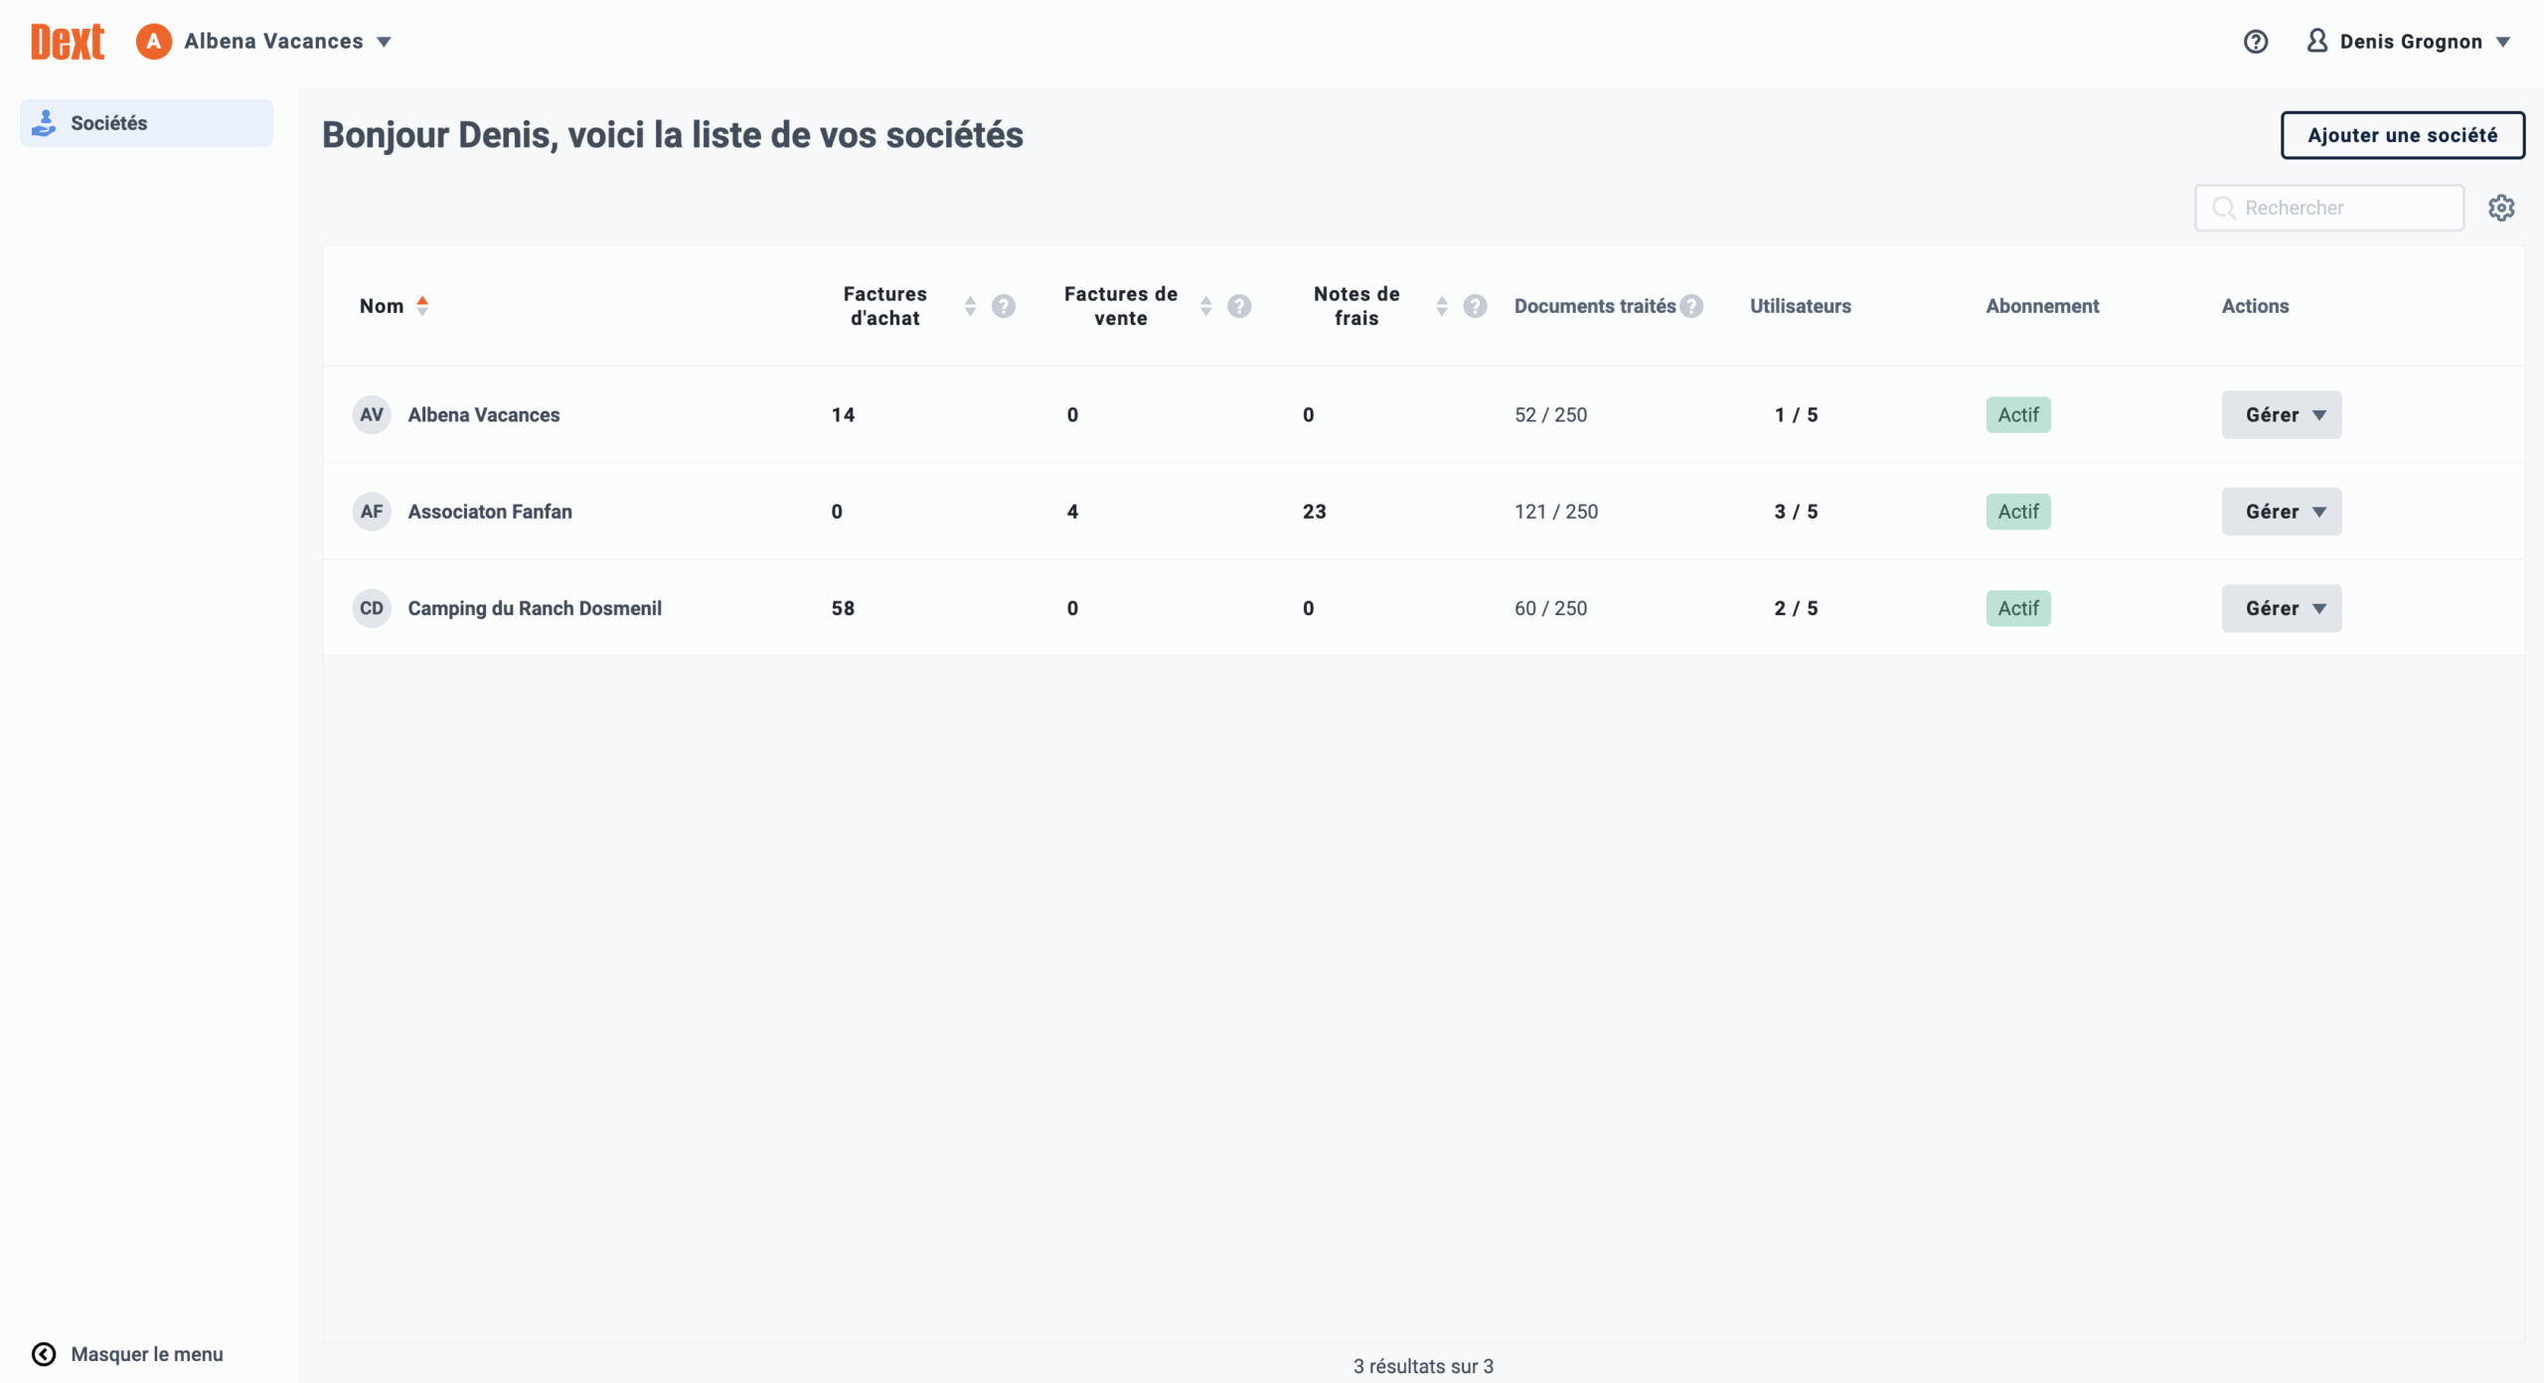
Task: Click Actif badge for Albena Vacances
Action: click(2018, 414)
